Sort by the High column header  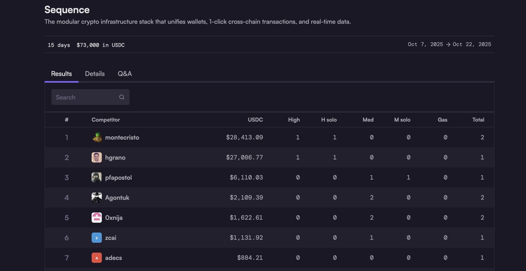click(294, 120)
